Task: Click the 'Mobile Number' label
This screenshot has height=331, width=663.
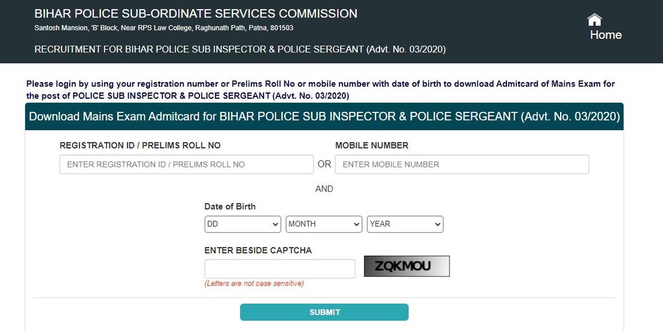Action: pyautogui.click(x=372, y=145)
